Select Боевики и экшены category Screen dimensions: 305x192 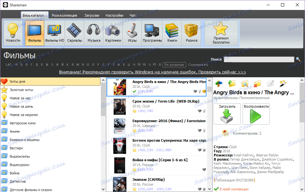tap(50, 140)
